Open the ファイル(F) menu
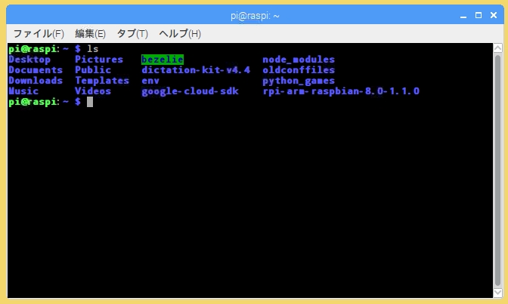Viewport: 508px width, 304px height. (x=39, y=34)
